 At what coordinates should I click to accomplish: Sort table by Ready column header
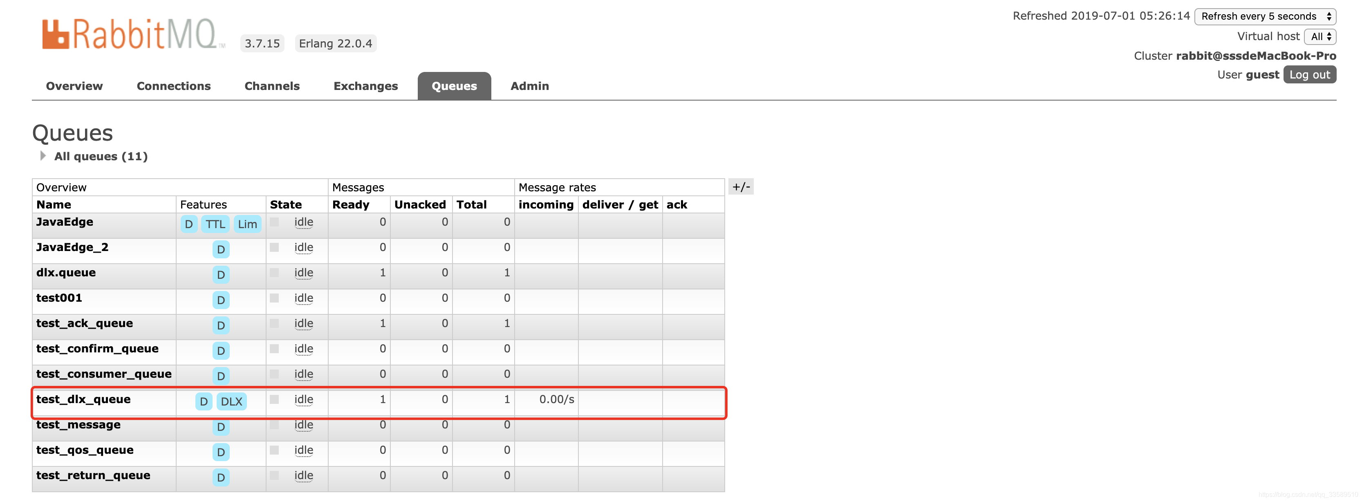pos(351,205)
